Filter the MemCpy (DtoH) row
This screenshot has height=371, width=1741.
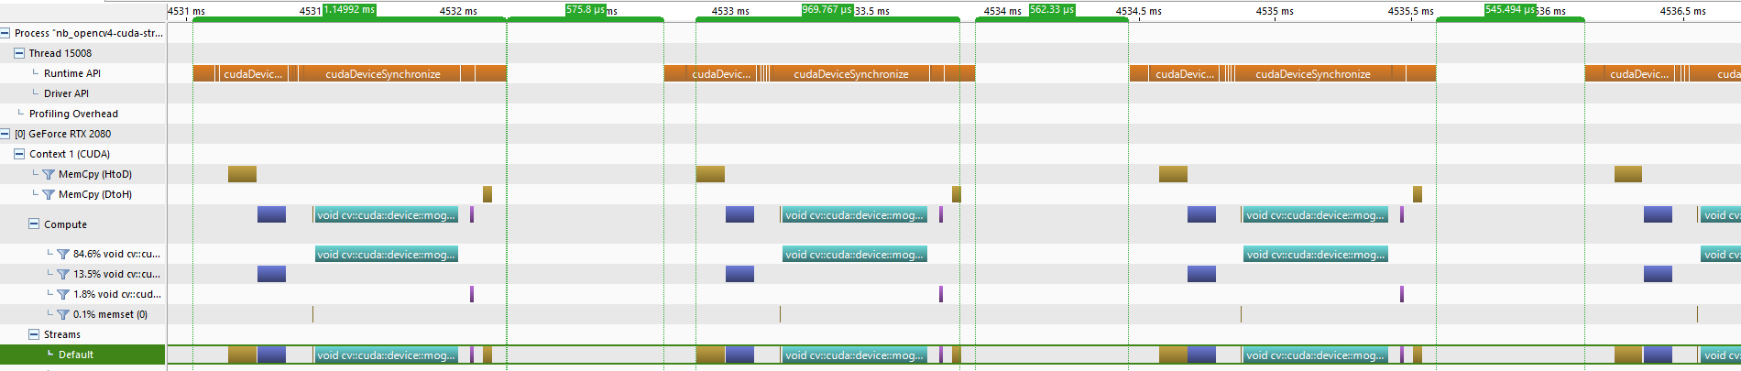coord(49,194)
